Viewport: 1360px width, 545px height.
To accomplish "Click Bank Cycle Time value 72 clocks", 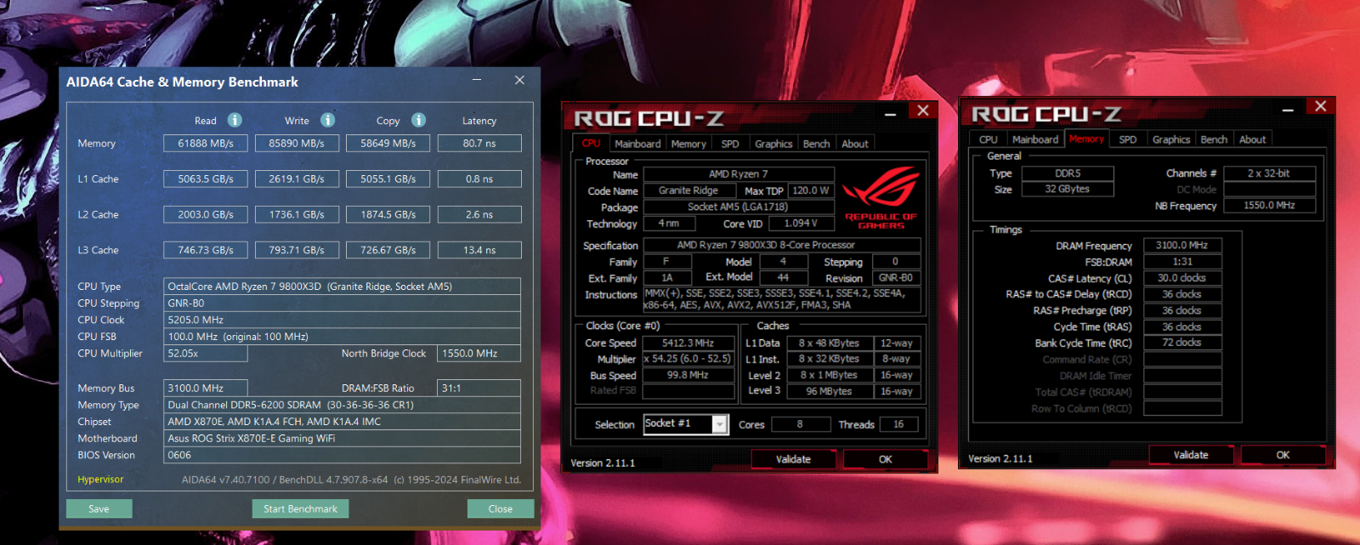I will [1182, 343].
